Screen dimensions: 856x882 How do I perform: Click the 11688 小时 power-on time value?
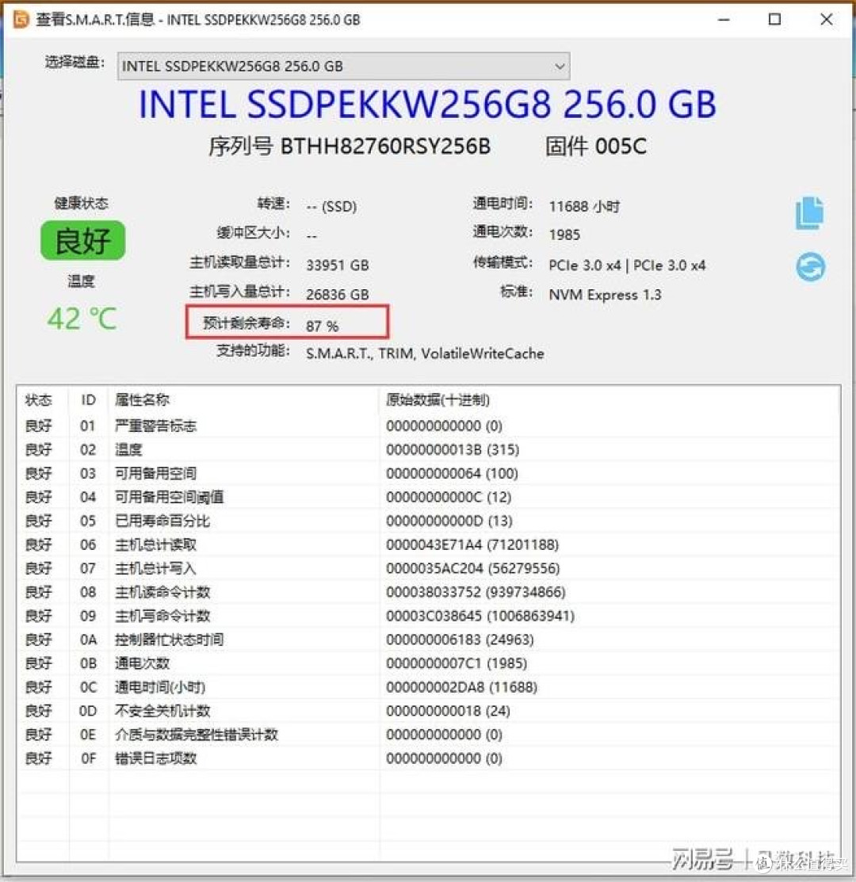pos(584,207)
